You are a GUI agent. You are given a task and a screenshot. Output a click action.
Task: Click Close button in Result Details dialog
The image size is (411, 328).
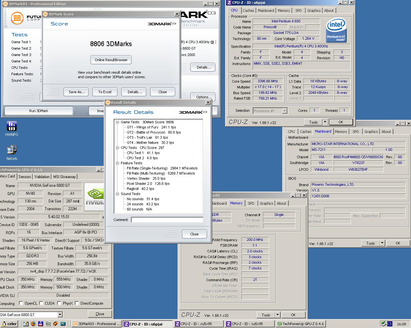194,234
